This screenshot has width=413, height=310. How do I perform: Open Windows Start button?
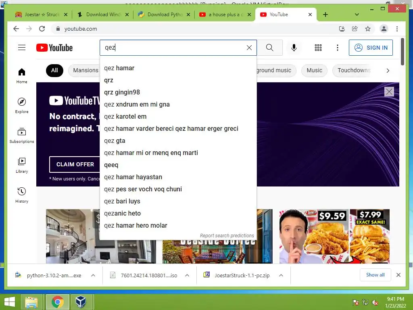tap(10, 302)
